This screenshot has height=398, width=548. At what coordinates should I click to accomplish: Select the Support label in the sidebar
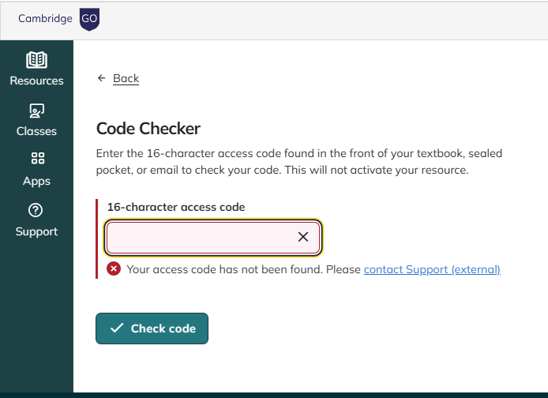(x=36, y=231)
